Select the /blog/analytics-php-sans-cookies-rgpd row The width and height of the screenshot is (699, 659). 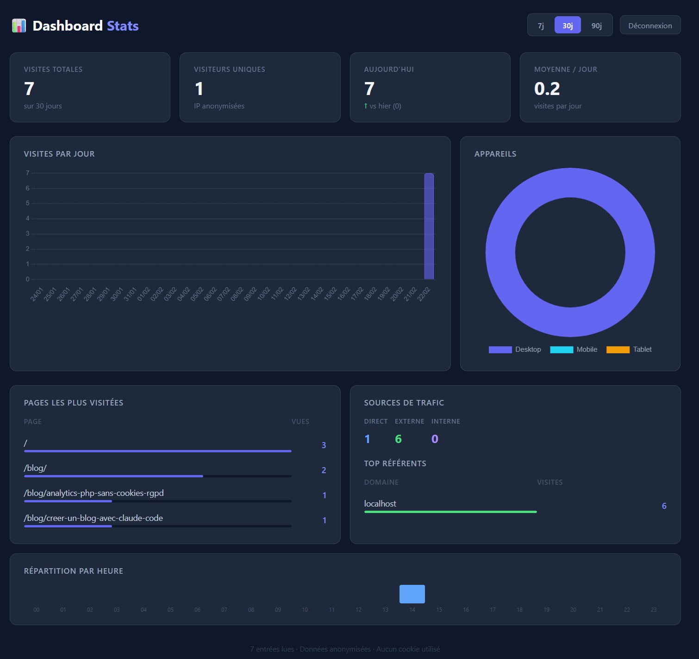[x=94, y=493]
